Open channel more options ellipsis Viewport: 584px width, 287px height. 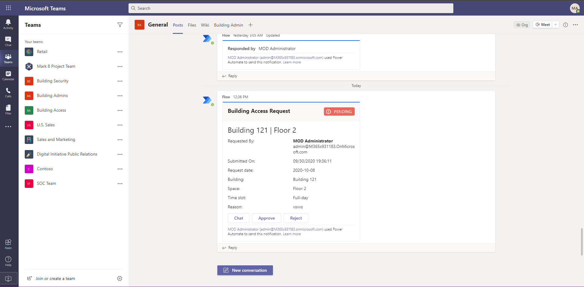[575, 25]
